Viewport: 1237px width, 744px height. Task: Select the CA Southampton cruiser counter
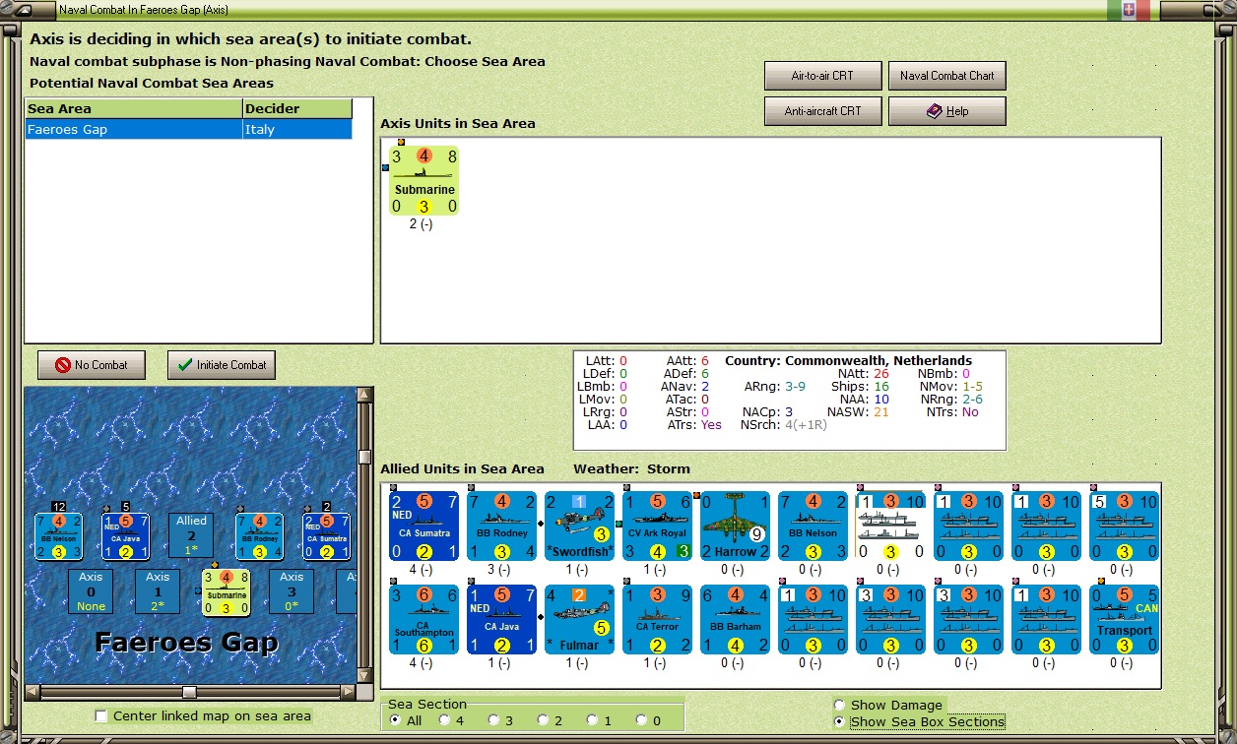pos(424,620)
